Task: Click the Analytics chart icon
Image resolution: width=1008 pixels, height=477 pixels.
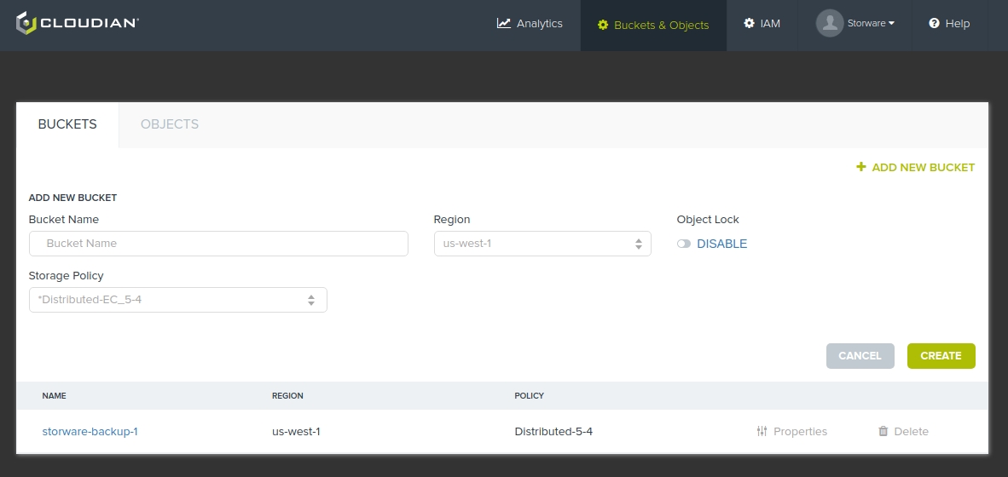Action: click(504, 24)
